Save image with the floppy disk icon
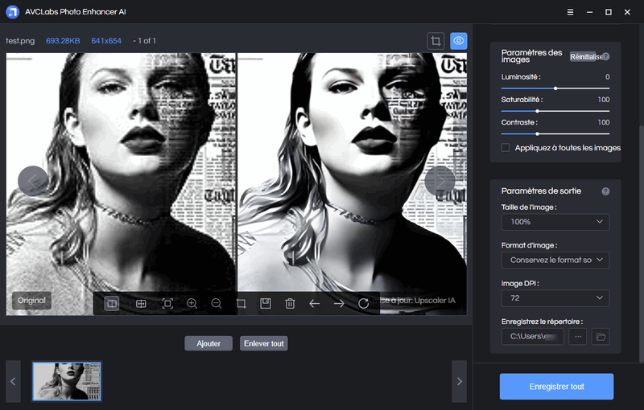The width and height of the screenshot is (644, 410). [x=266, y=304]
